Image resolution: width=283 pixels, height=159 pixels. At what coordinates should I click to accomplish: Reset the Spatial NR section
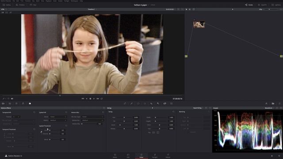pos(66,112)
